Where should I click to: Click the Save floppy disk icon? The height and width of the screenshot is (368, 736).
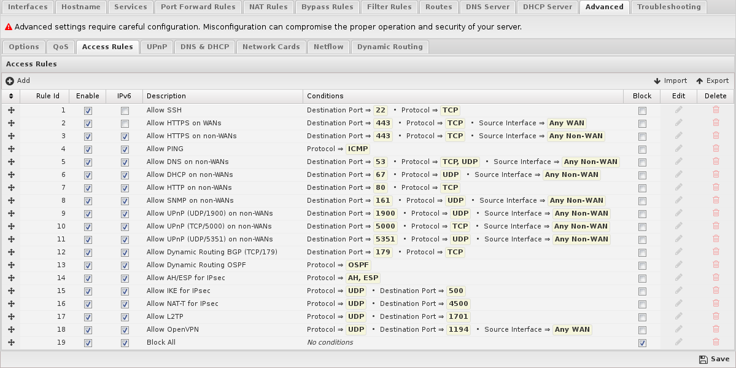tap(703, 359)
